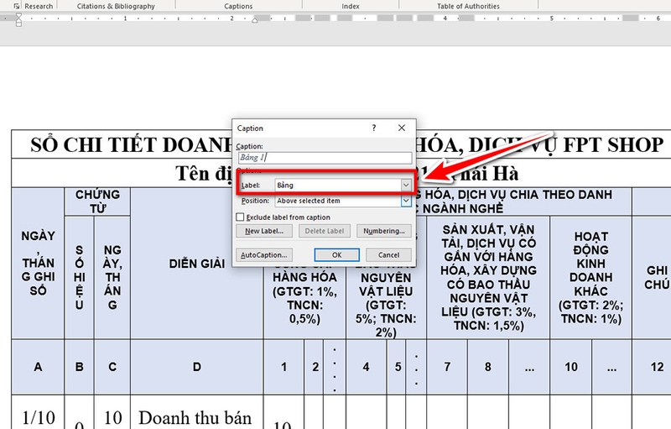This screenshot has height=429, width=671.
Task: Click the SỐ HIỆU header cell
Action: point(79,277)
